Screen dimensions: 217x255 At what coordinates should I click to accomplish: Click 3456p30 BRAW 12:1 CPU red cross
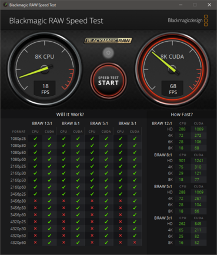click(x=35, y=201)
